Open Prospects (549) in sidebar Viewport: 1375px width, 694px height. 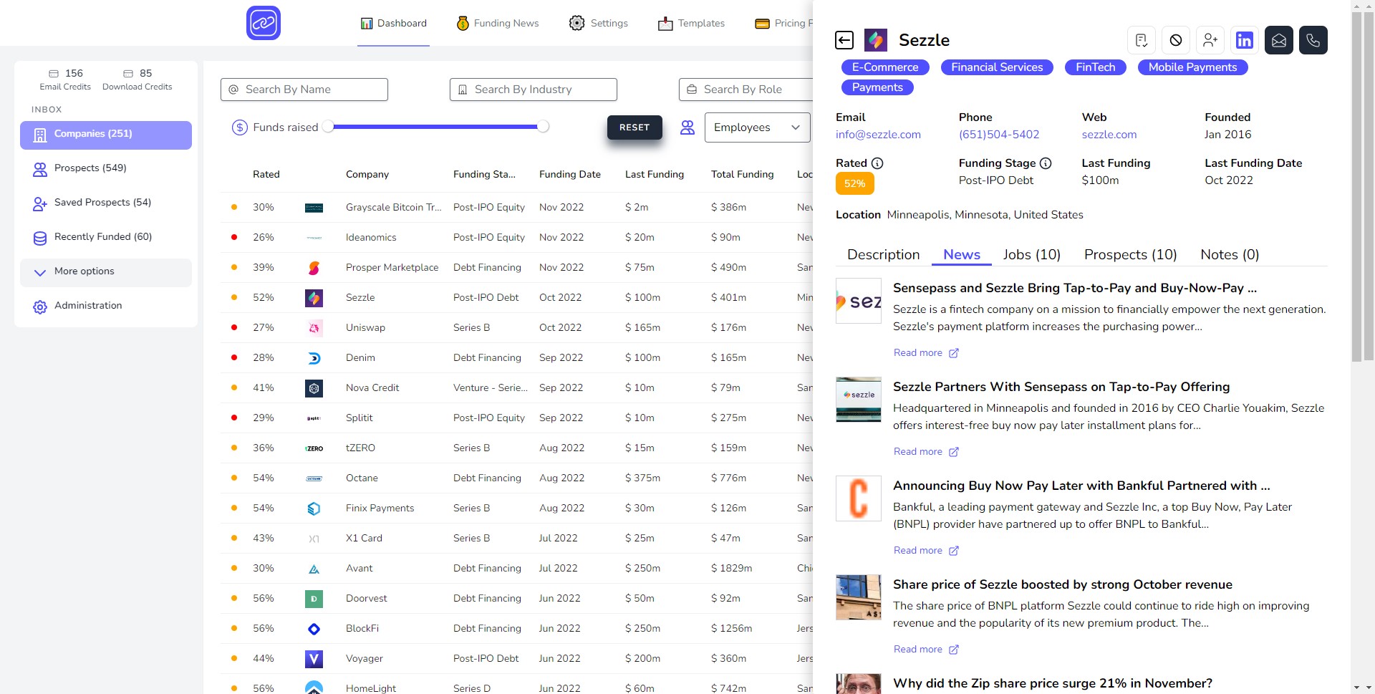point(106,169)
